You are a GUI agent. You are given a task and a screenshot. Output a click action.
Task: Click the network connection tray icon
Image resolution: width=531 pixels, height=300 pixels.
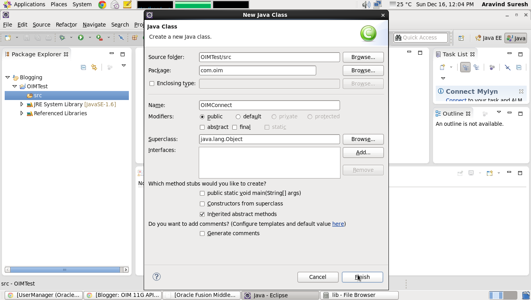(x=377, y=5)
